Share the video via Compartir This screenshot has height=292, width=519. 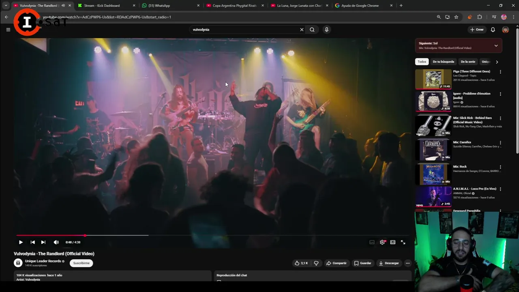[x=337, y=263]
